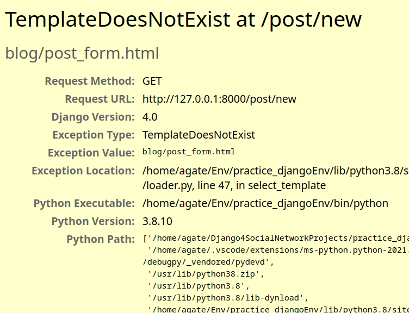Select the URL 'http://127.0.0.1:8000/post/new'
Image resolution: width=409 pixels, height=313 pixels.
point(219,99)
